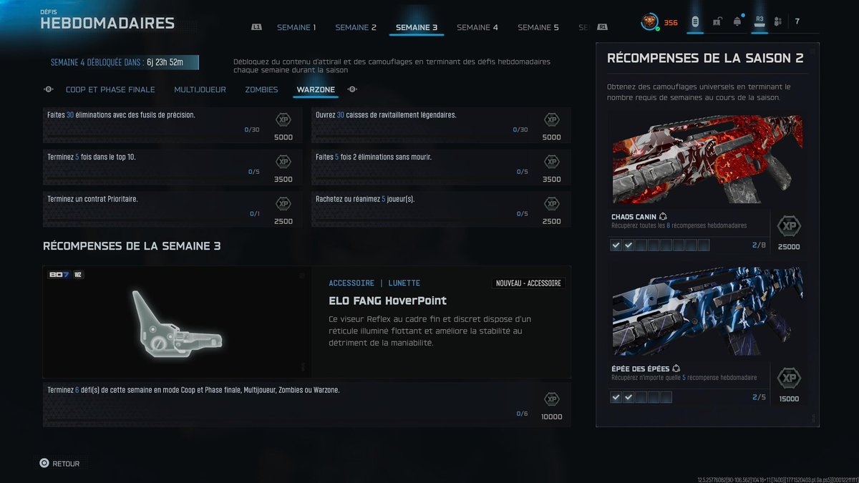
Task: Open the player emblem next to 356
Action: click(650, 22)
